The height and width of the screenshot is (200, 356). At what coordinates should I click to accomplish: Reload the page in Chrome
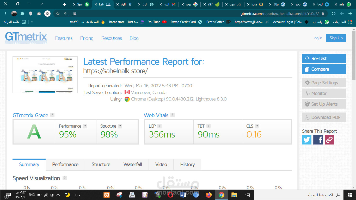point(334,14)
